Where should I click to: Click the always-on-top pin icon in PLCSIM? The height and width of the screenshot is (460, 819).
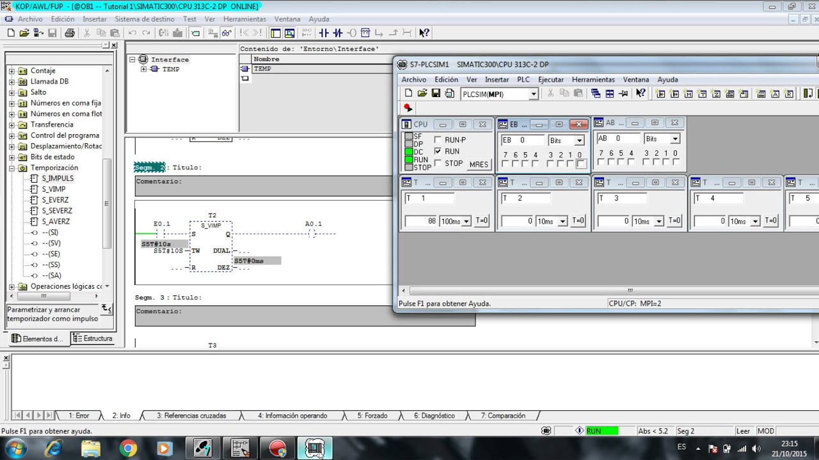pyautogui.click(x=623, y=93)
